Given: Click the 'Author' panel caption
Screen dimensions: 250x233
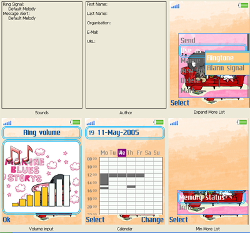Looking at the screenshot, I should (126, 113).
